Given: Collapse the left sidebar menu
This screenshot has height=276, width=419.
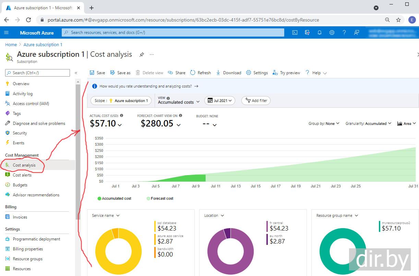Looking at the screenshot, I should click(x=76, y=73).
